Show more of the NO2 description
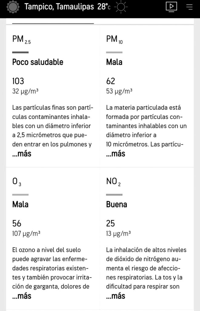The height and width of the screenshot is (311, 200). 116,296
